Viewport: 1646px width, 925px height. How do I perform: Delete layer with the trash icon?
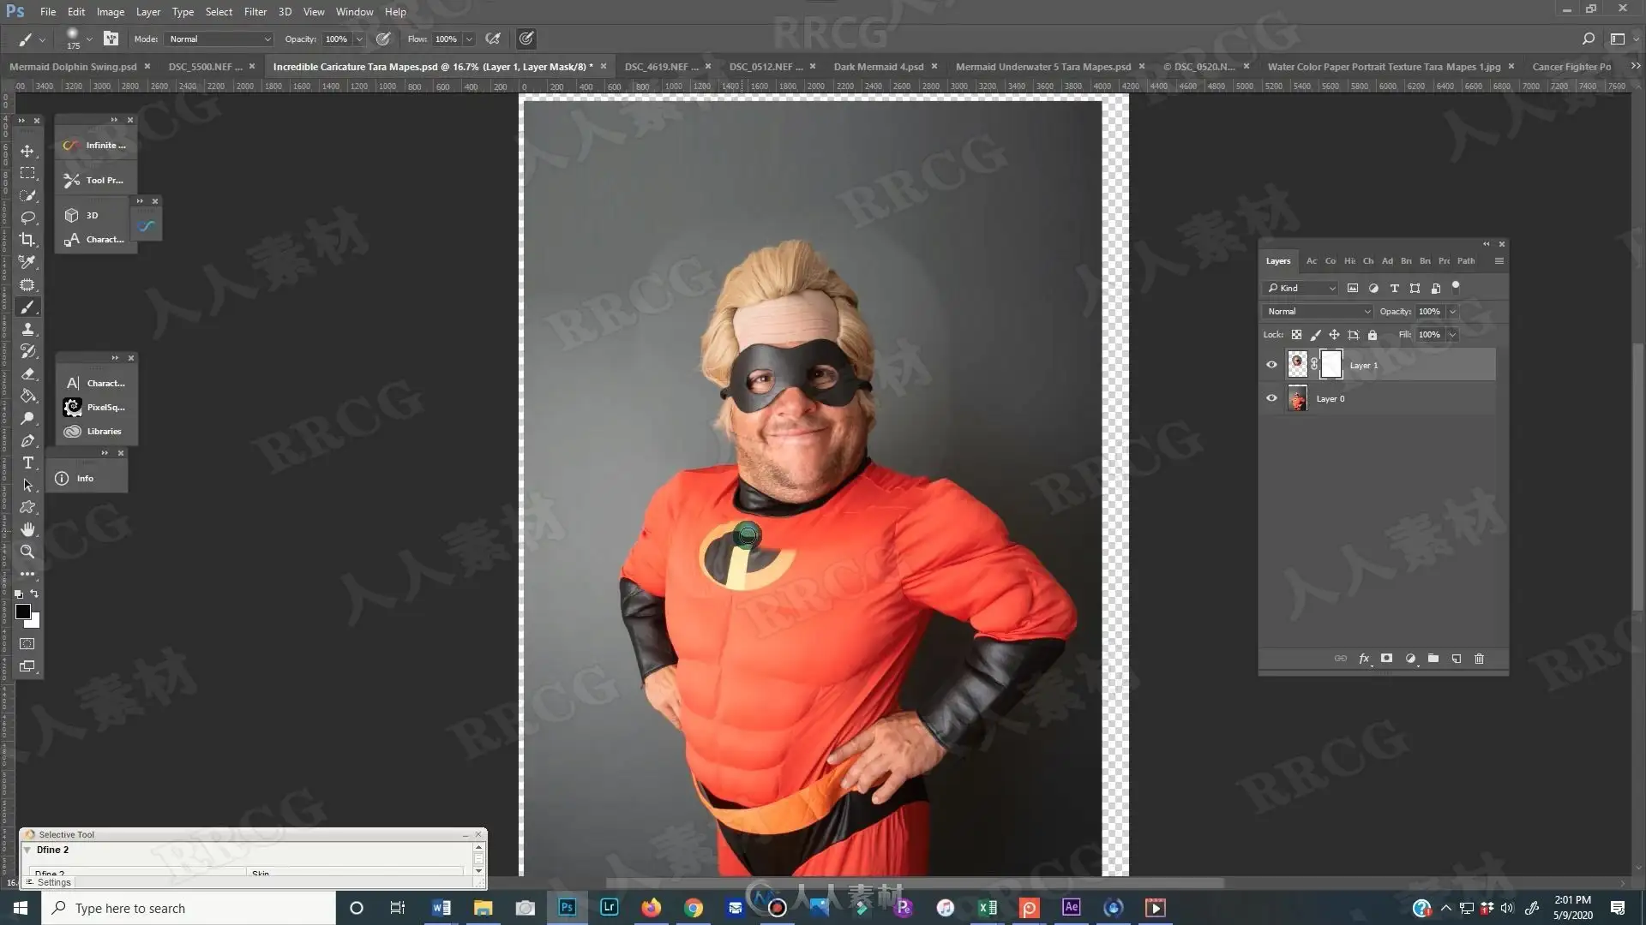tap(1479, 659)
